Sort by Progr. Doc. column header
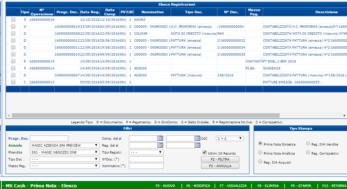347x189 pixels. (x=67, y=12)
